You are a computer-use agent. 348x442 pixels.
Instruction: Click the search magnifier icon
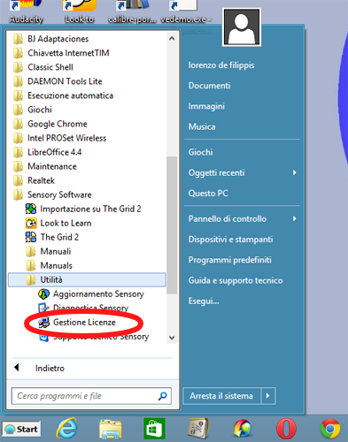(x=163, y=396)
